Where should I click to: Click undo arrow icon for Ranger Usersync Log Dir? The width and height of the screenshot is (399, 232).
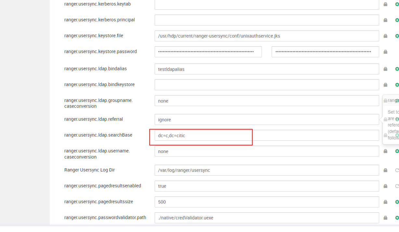[397, 170]
